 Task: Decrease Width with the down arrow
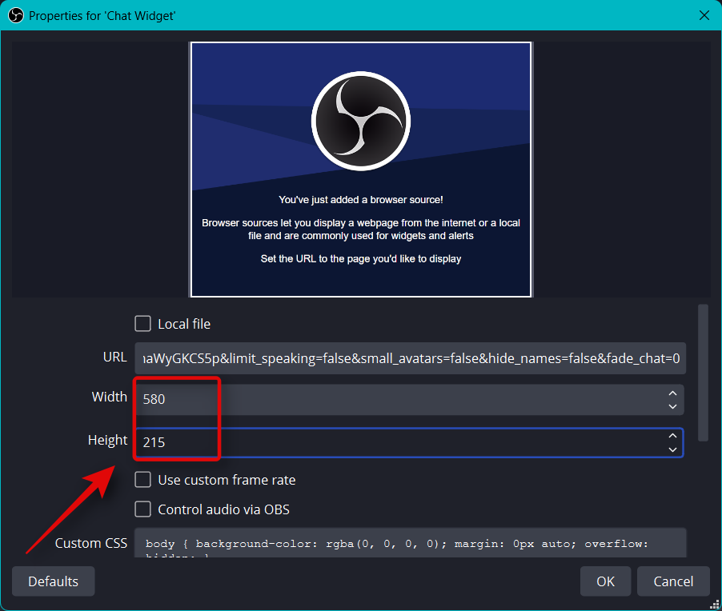[672, 407]
